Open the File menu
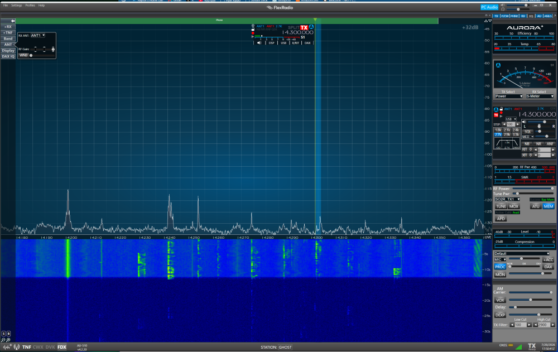Screen dimensions: 558x352 coord(6,6)
